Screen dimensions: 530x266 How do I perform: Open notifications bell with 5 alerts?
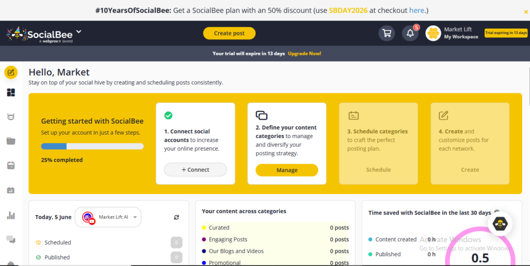click(410, 33)
